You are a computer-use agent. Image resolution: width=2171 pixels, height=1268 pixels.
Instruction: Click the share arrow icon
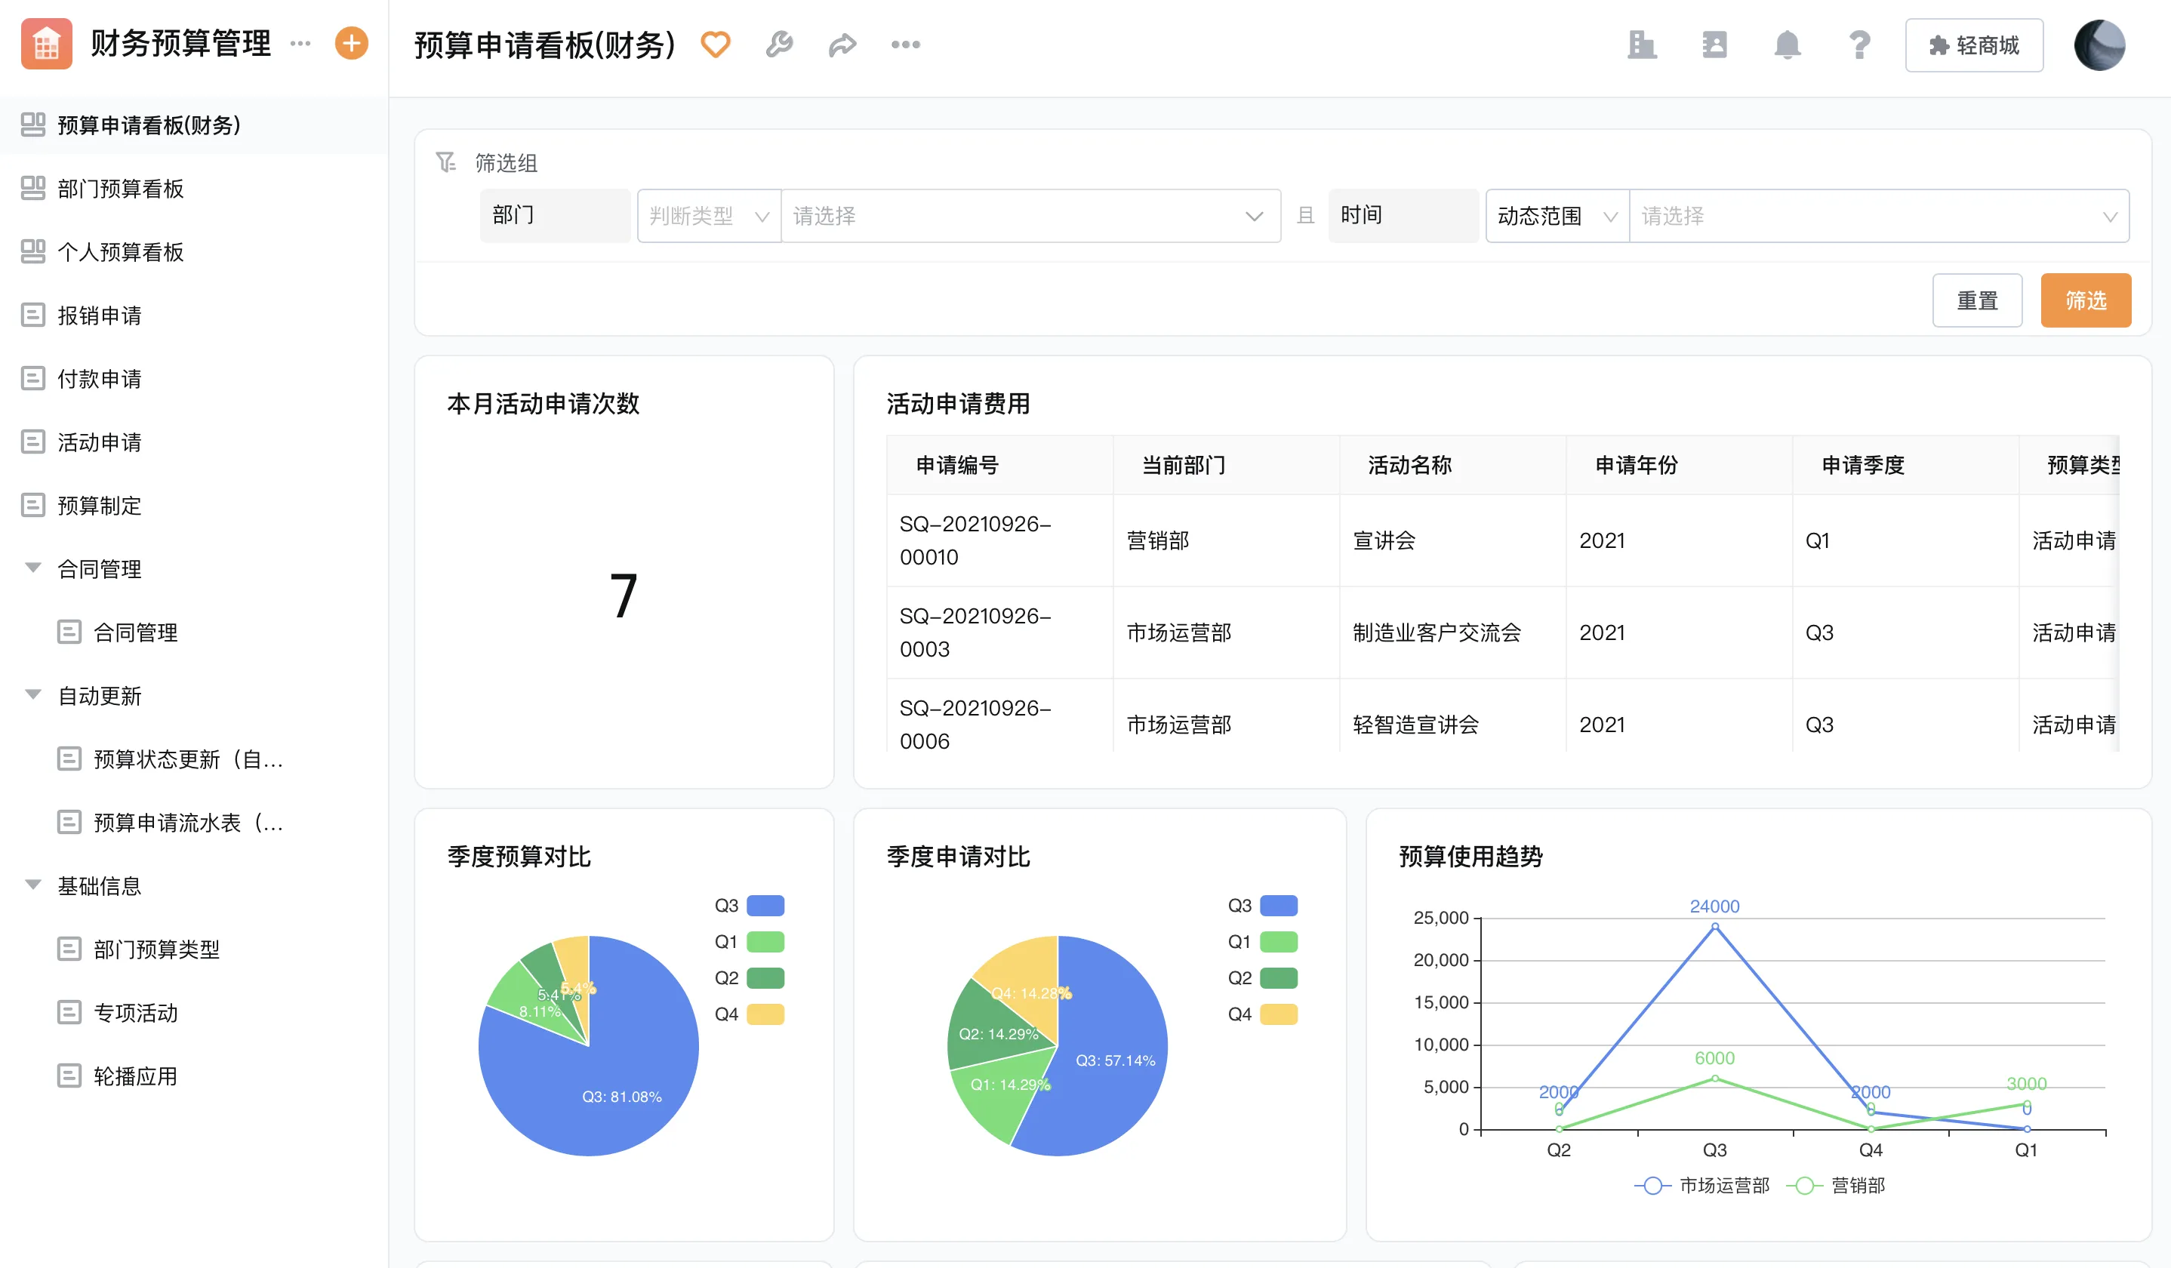pos(842,45)
